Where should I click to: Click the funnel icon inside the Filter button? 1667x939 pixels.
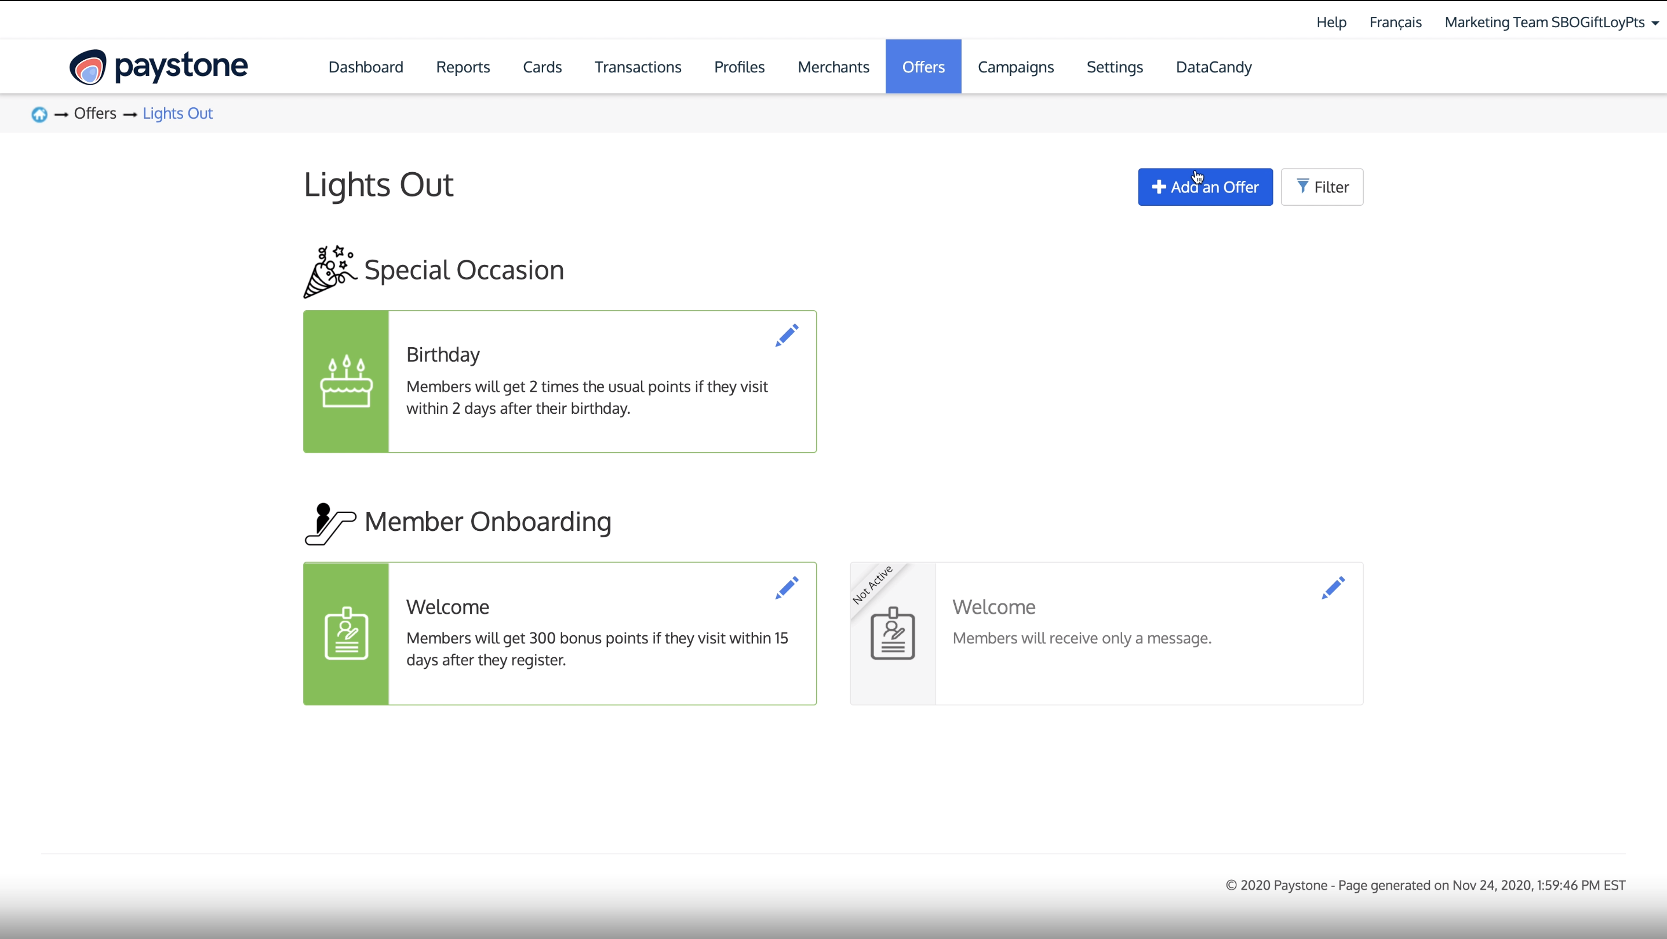1304,187
